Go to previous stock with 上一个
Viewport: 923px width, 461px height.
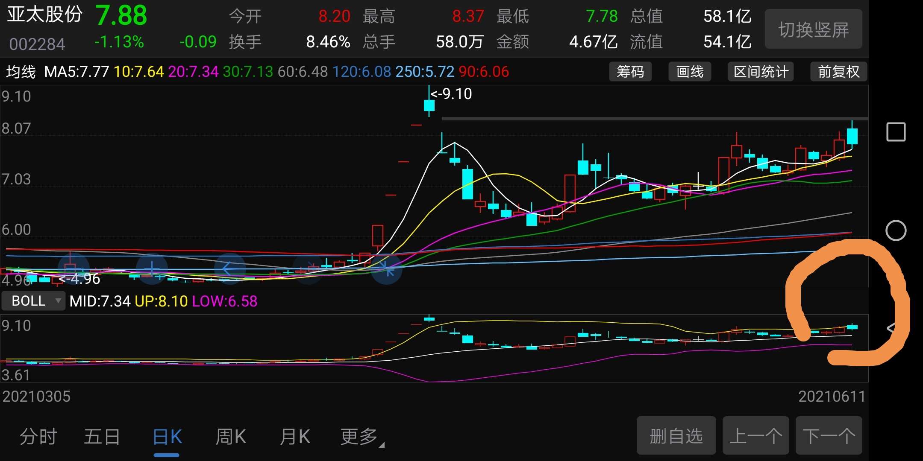coord(755,435)
